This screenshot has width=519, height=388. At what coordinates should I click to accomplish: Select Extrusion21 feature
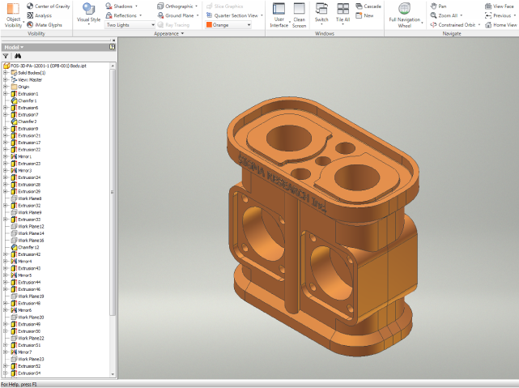(x=25, y=136)
